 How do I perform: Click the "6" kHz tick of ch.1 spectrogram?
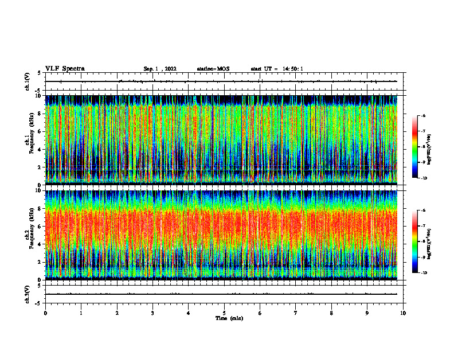pos(40,131)
